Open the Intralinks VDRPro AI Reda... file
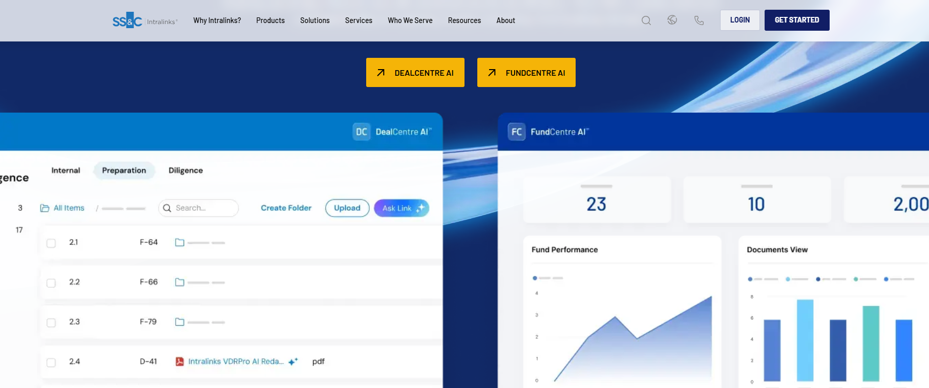 (x=236, y=361)
